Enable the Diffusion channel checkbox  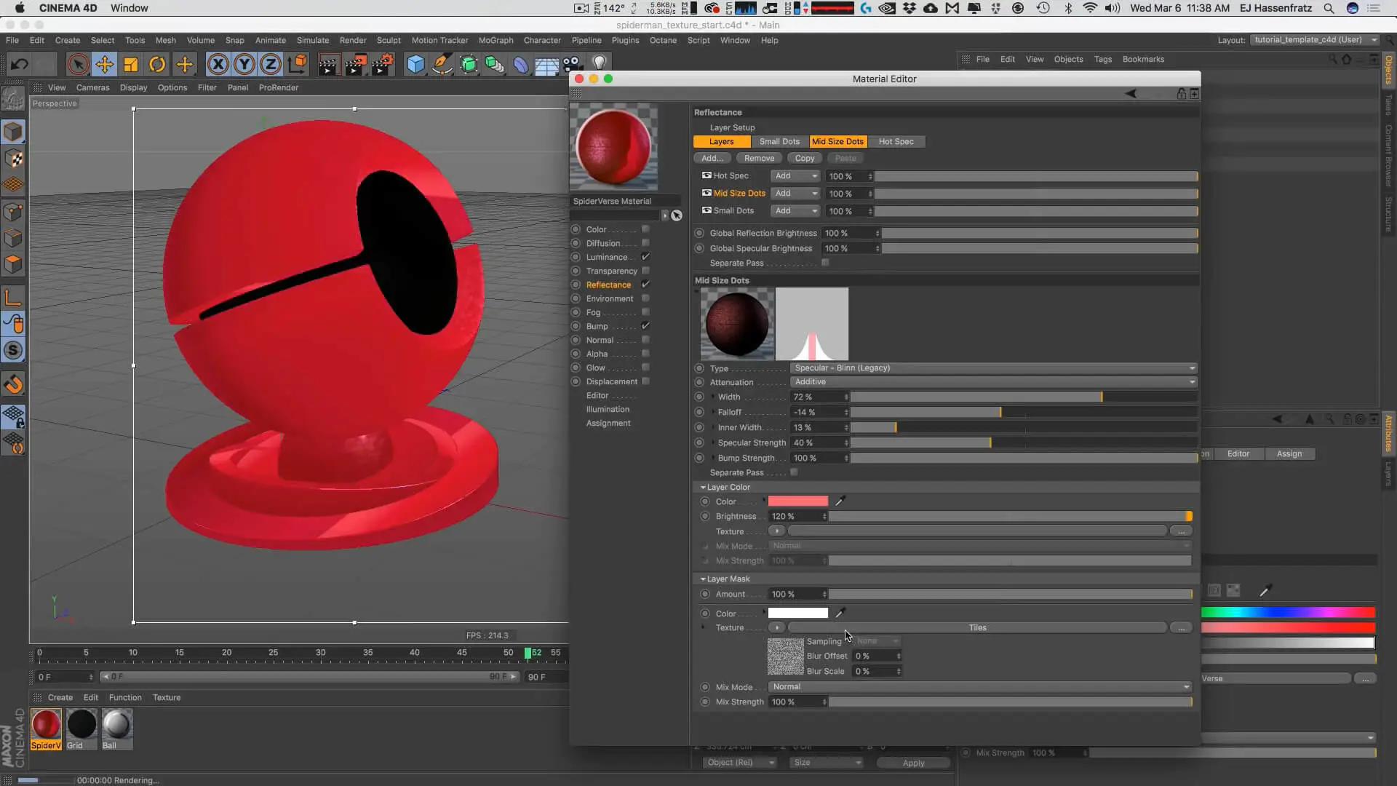[645, 243]
